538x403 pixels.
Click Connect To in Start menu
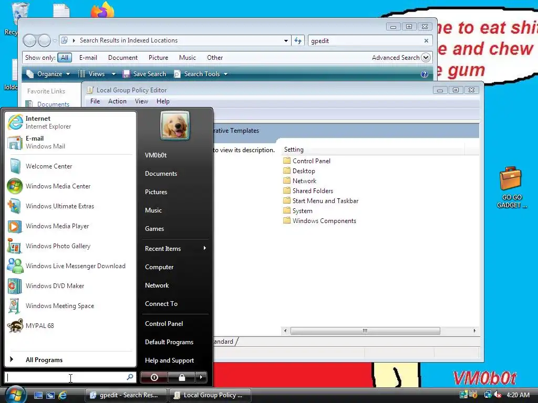coord(161,304)
